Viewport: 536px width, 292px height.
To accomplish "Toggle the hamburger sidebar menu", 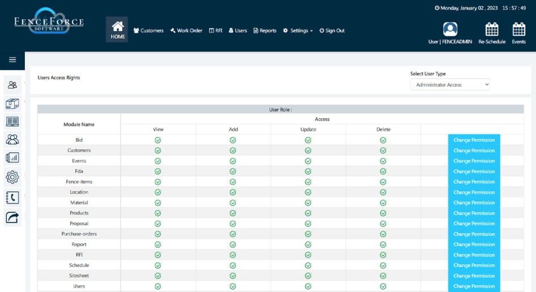I will [x=12, y=60].
